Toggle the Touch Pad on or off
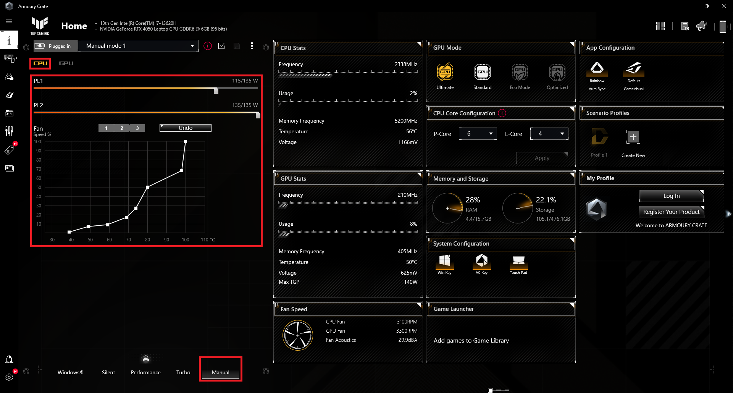The height and width of the screenshot is (393, 733). tap(518, 264)
